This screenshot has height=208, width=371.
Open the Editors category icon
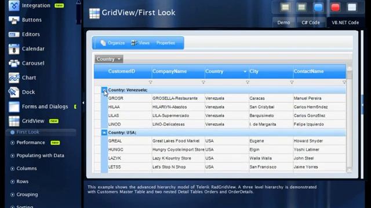[14, 35]
